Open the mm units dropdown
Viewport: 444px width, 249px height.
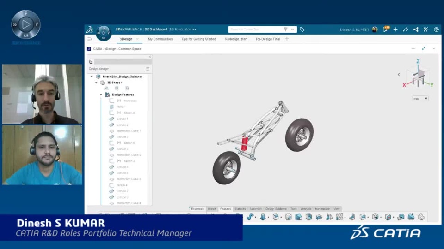[x=420, y=99]
